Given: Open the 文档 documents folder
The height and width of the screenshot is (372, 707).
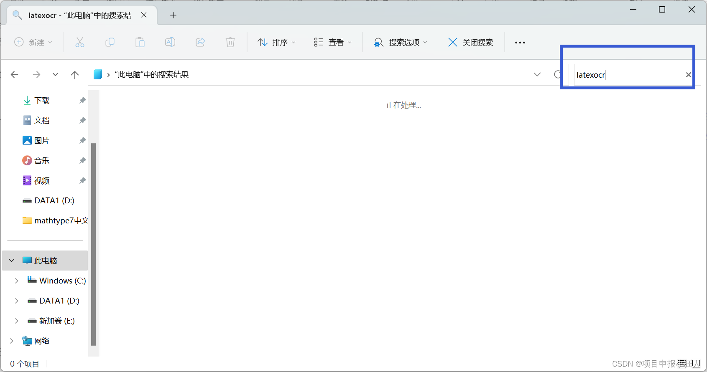Looking at the screenshot, I should click(42, 120).
